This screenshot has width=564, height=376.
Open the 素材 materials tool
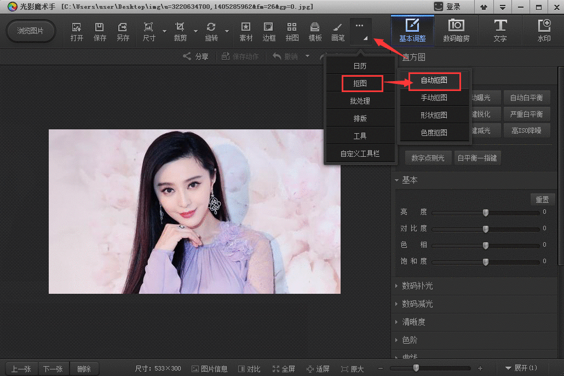(245, 31)
